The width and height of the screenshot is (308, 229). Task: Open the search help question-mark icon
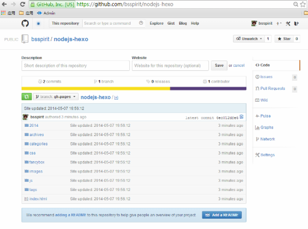pos(141,23)
